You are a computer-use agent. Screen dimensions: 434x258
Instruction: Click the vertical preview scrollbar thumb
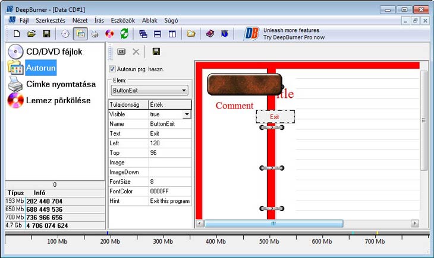point(423,120)
